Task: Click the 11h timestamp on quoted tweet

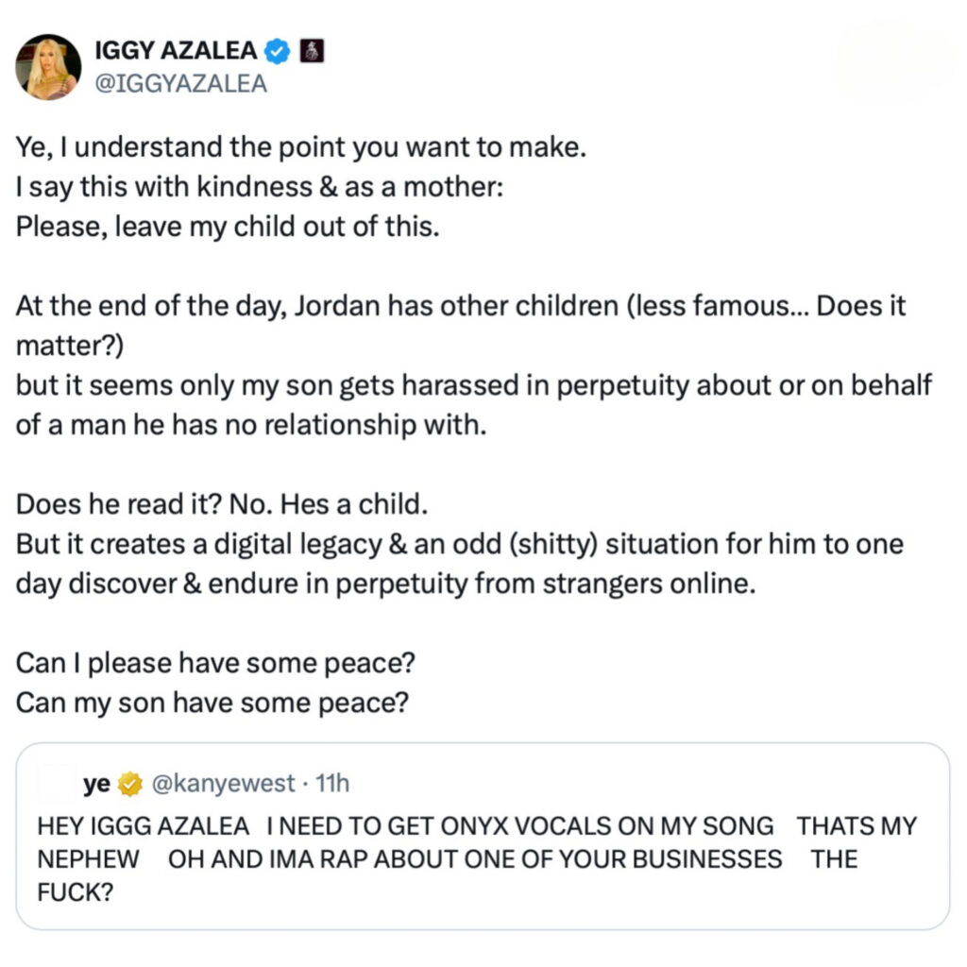Action: pyautogui.click(x=332, y=784)
